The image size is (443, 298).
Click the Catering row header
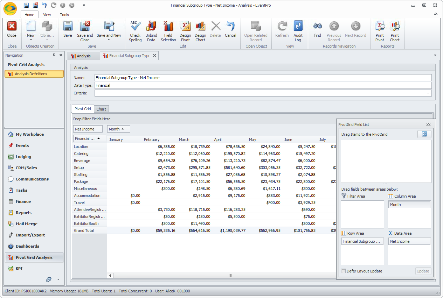tap(89, 154)
